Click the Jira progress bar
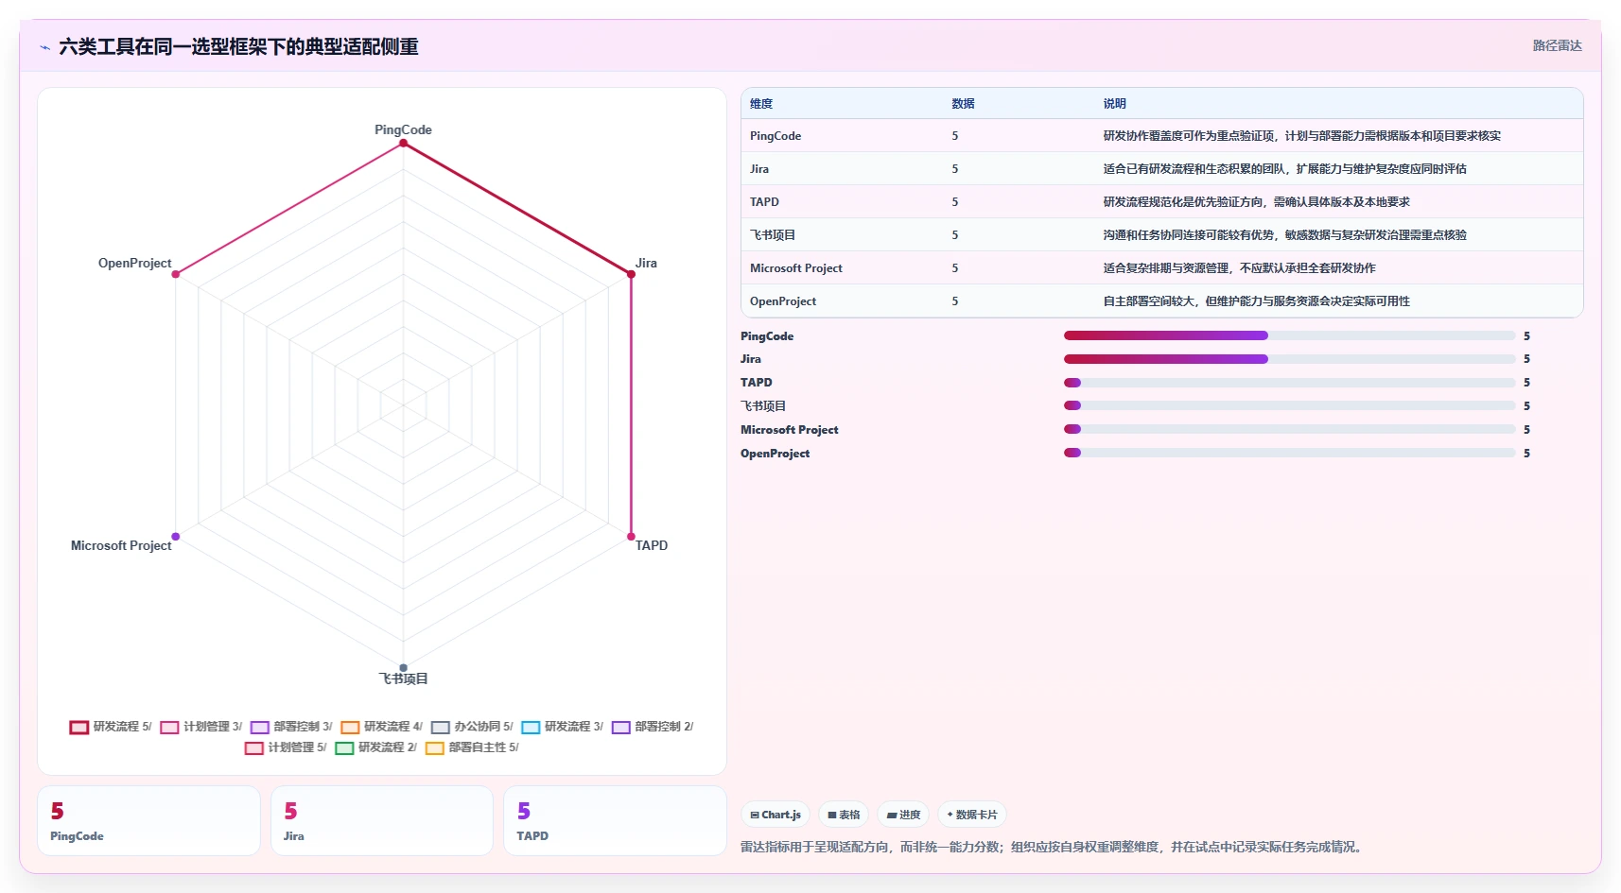1621x893 pixels. click(x=1289, y=359)
